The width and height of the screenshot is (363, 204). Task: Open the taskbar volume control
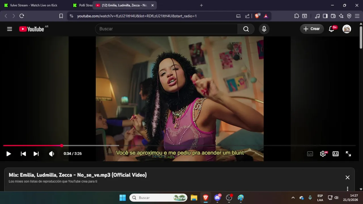pos(336,198)
